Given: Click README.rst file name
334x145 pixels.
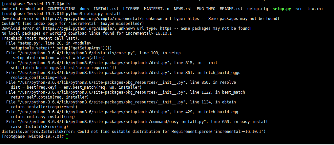Looking at the screenshot, I should [231, 9].
